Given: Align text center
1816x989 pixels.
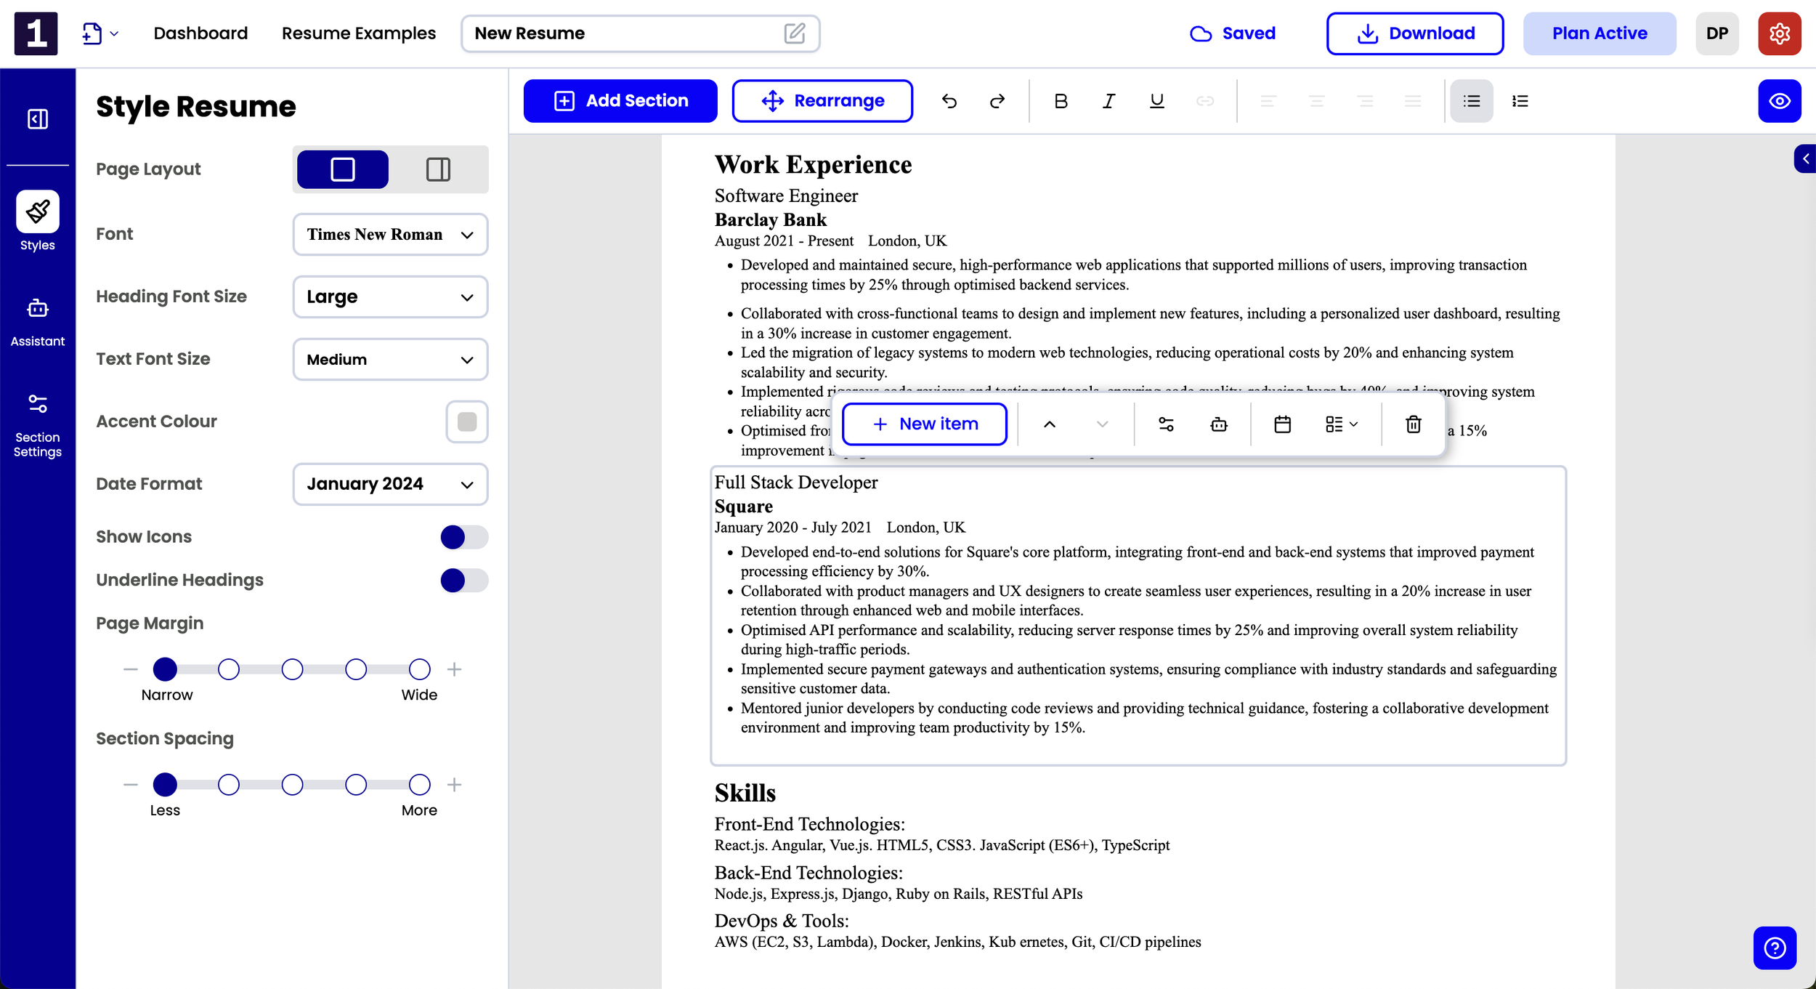Looking at the screenshot, I should click(x=1316, y=101).
